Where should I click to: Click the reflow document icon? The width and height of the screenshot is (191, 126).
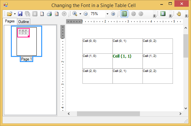coord(57,14)
